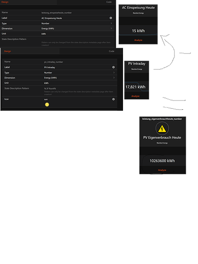Select the 17,821 kWh value
This screenshot has height=264, width=198.
(136, 87)
